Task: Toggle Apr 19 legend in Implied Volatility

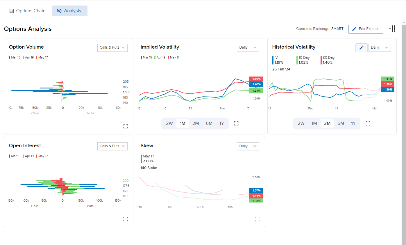Action: click(x=160, y=58)
